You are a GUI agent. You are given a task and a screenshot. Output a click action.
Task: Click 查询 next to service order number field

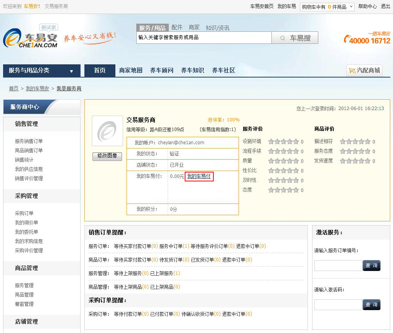point(371,266)
